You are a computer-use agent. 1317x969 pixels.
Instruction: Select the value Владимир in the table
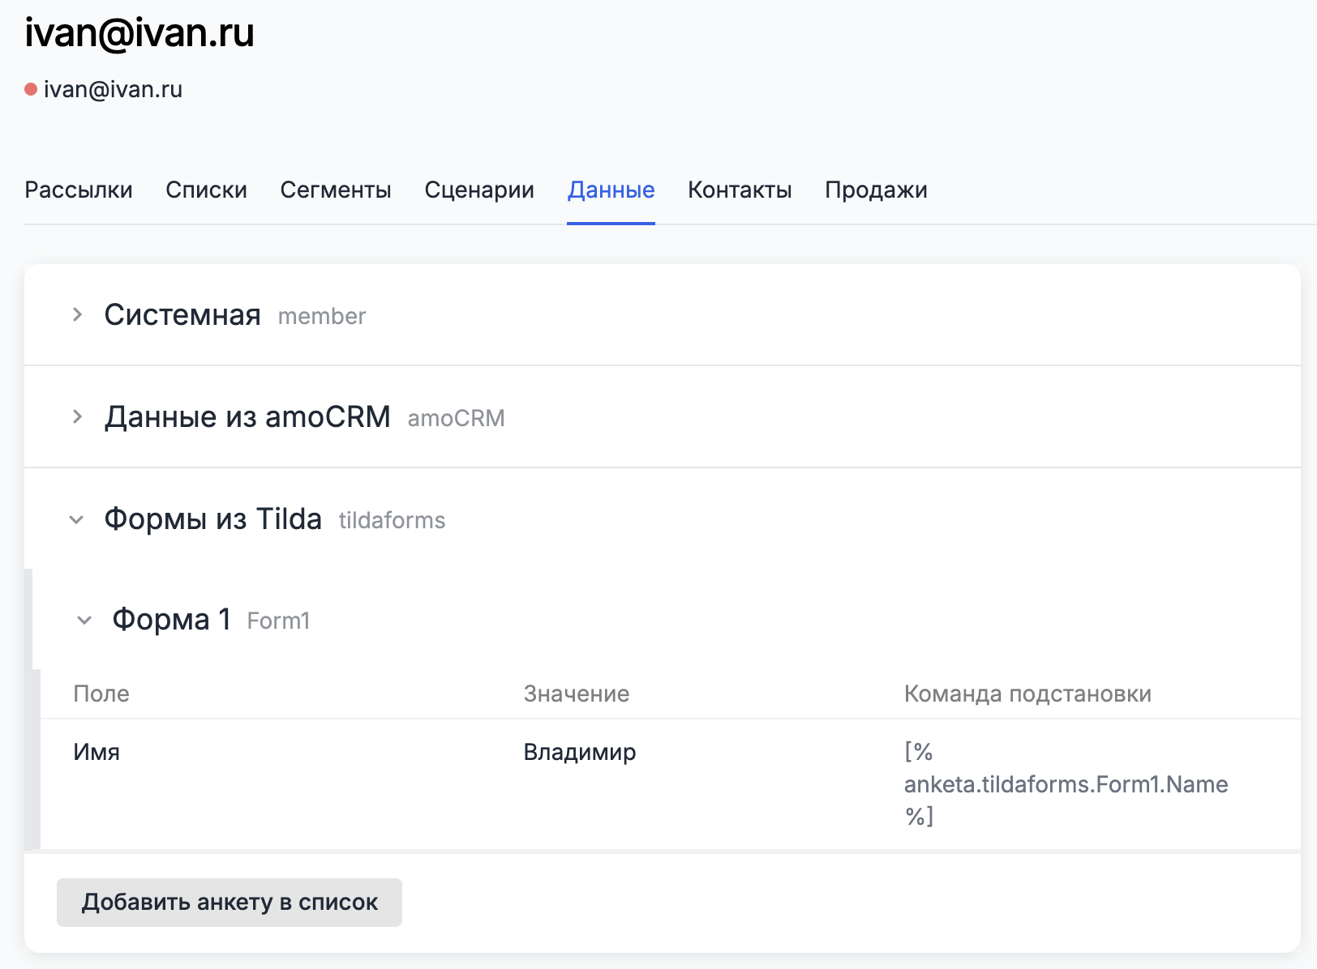579,752
